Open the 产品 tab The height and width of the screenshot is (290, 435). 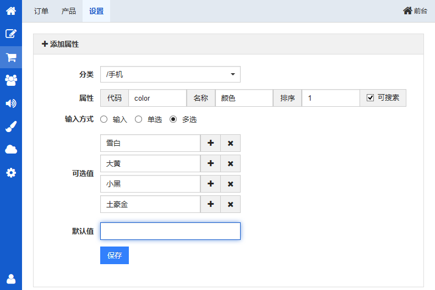tap(69, 11)
